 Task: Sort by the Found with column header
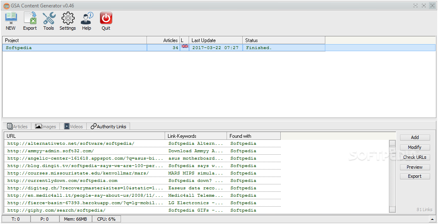pos(253,136)
